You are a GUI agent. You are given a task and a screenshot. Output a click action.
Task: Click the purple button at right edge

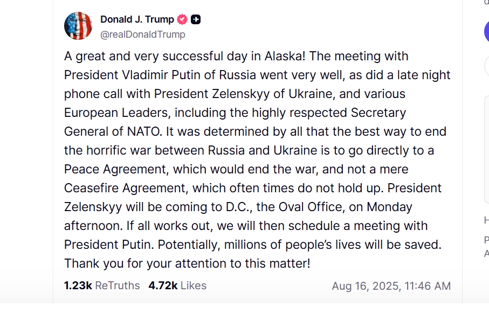point(486,32)
